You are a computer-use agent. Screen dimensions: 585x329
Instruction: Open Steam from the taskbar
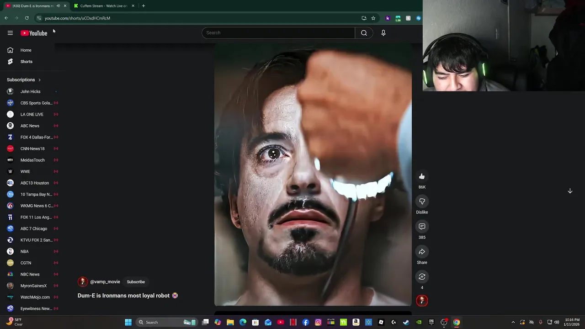click(406, 322)
